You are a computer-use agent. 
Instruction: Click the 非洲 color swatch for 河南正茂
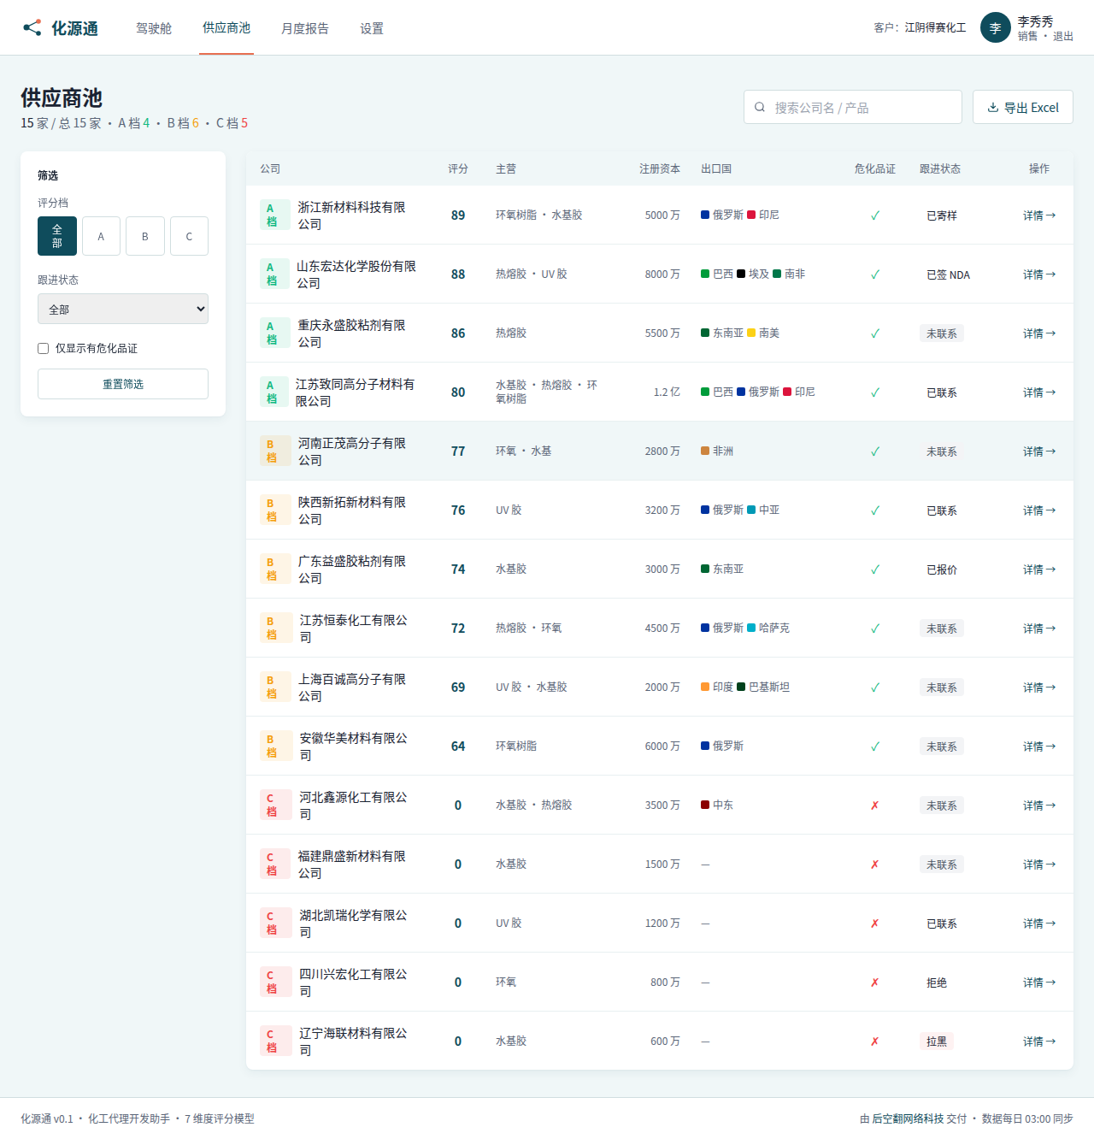click(x=705, y=451)
